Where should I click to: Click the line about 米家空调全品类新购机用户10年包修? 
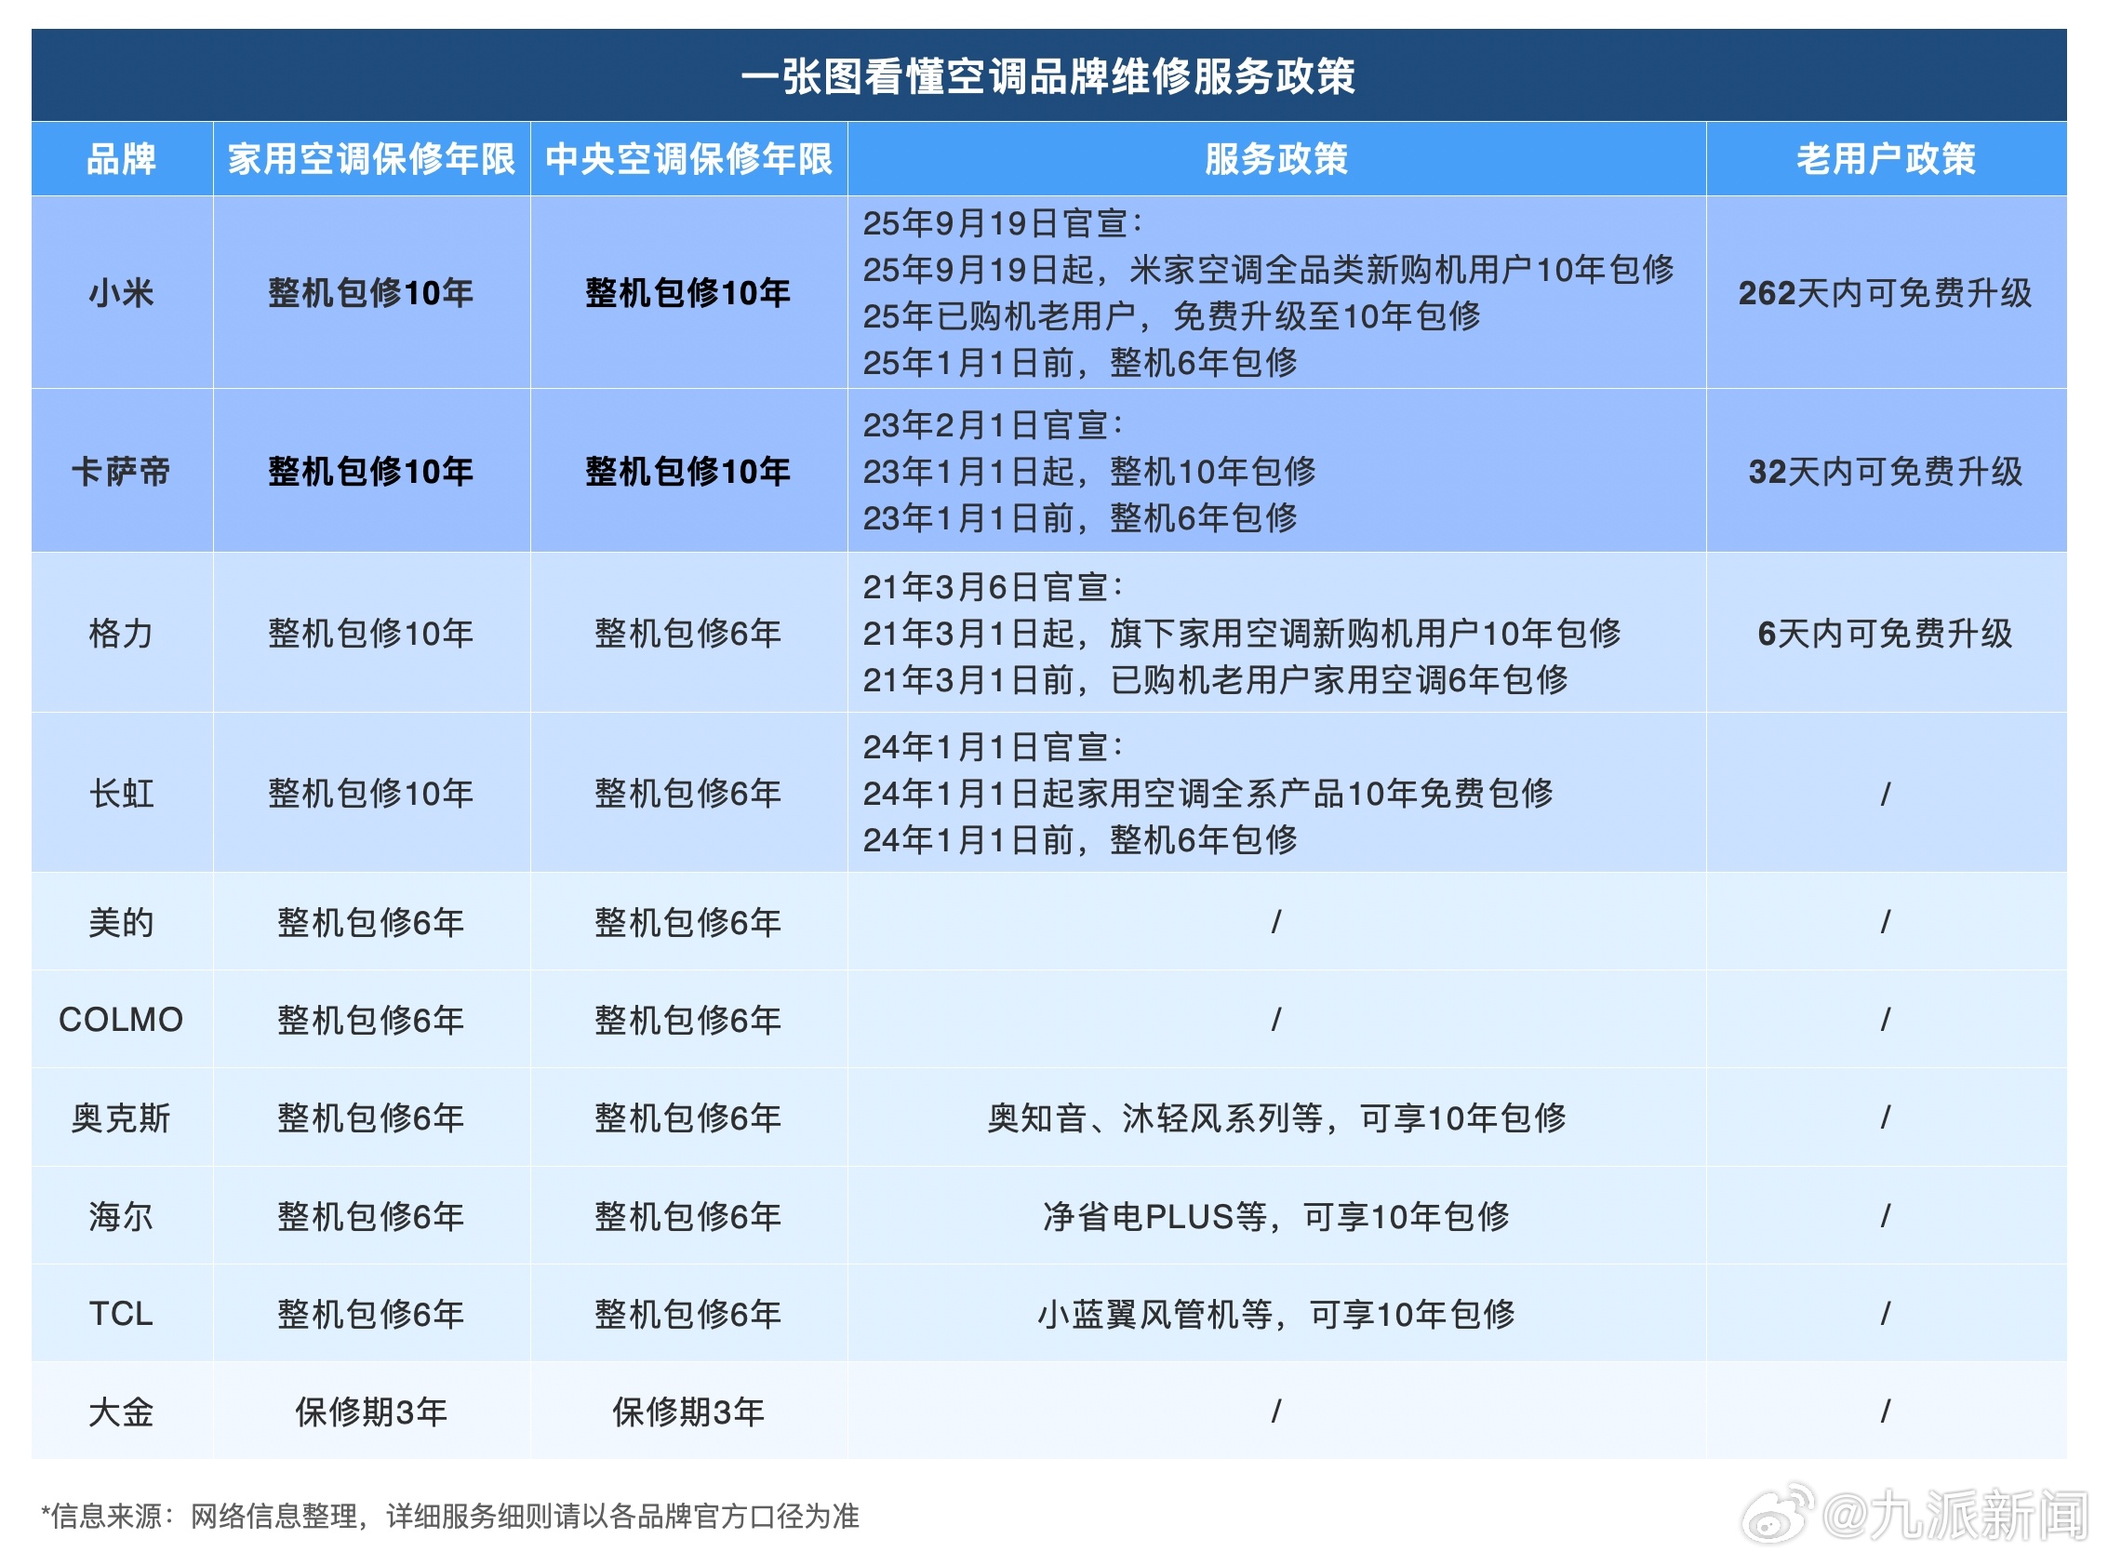point(1269,270)
